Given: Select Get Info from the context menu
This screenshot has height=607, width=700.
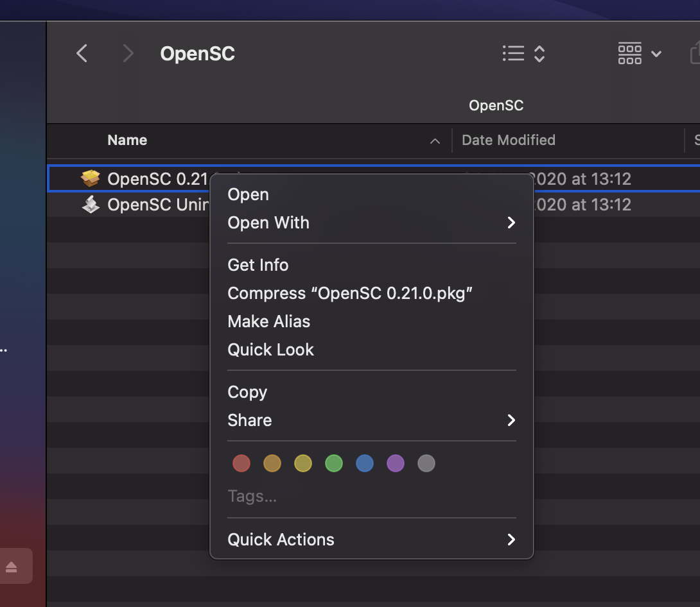Looking at the screenshot, I should [258, 264].
